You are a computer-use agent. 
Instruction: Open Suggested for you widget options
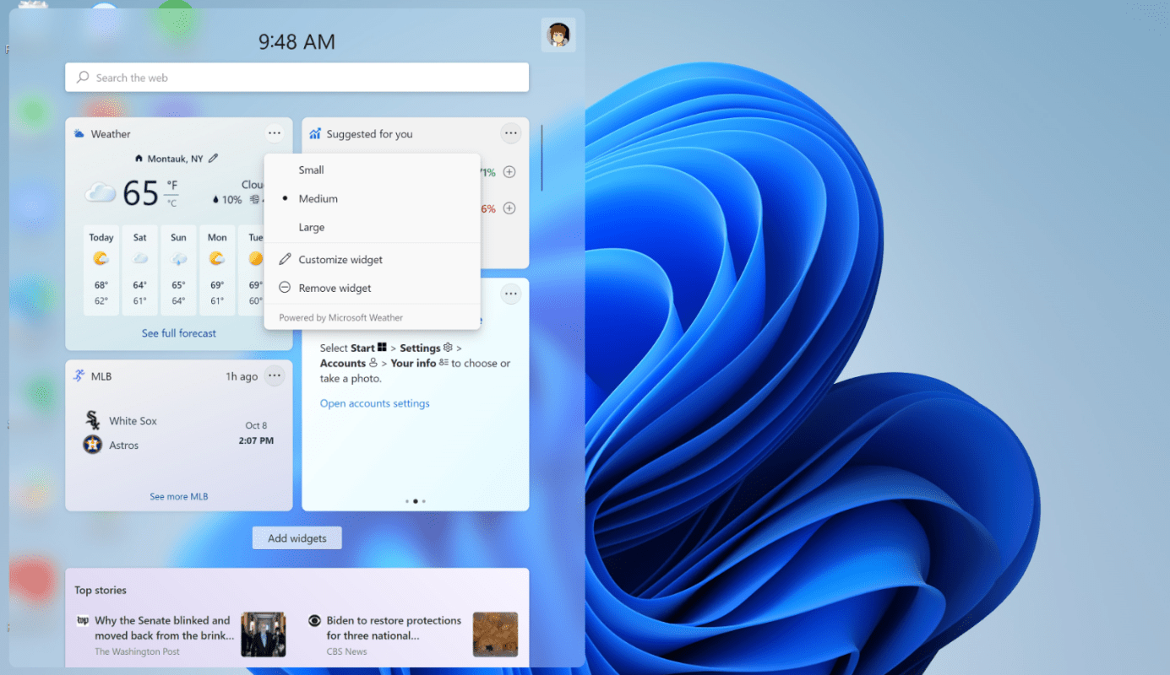click(510, 133)
